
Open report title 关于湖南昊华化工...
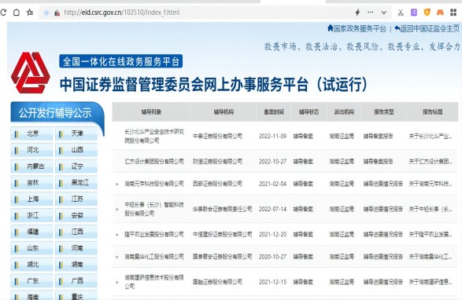pyautogui.click(x=431, y=257)
